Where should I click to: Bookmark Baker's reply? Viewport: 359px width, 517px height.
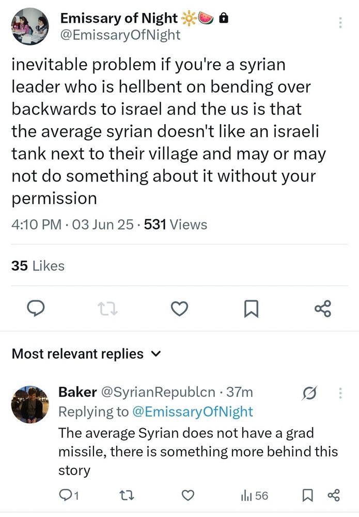point(307,496)
